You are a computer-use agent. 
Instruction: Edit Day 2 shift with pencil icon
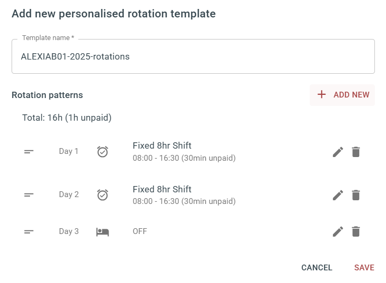338,195
